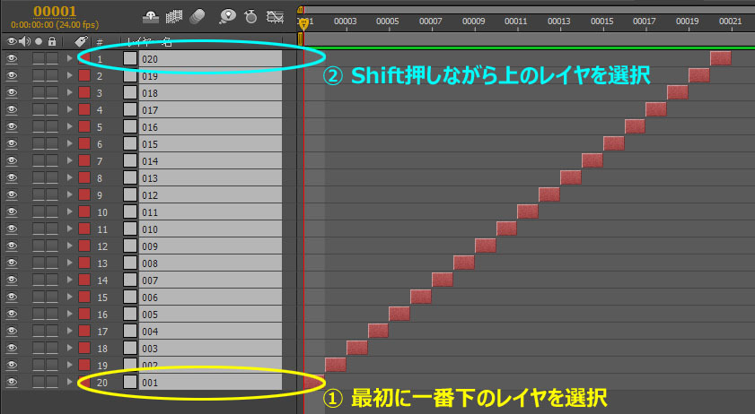Open Brainstorm with the lightbulb icon
This screenshot has height=414, width=755.
[x=228, y=15]
